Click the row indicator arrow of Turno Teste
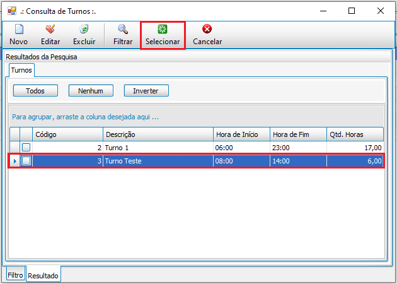This screenshot has width=397, height=284. tap(14, 161)
